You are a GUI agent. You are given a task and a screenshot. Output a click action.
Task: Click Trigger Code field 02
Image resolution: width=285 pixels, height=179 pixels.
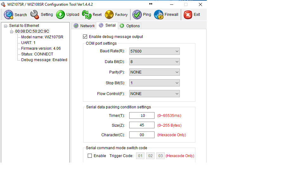[x=150, y=156]
